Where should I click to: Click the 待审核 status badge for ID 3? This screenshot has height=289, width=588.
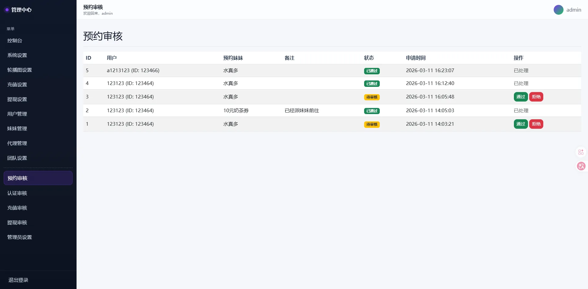(372, 97)
